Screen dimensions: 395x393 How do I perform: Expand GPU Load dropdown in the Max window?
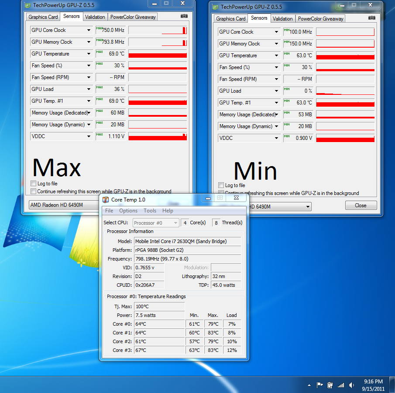pyautogui.click(x=89, y=89)
